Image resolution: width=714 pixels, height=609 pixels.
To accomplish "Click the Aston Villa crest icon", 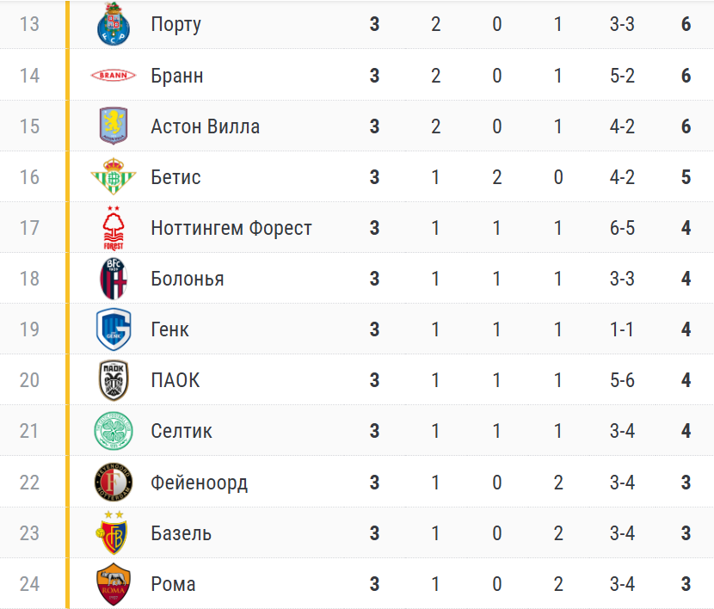I will click(114, 126).
